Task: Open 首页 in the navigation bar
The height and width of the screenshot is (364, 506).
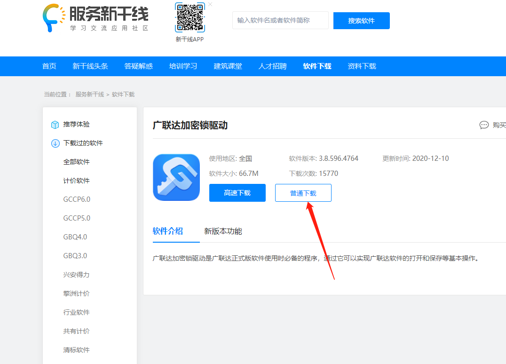Action: tap(49, 66)
